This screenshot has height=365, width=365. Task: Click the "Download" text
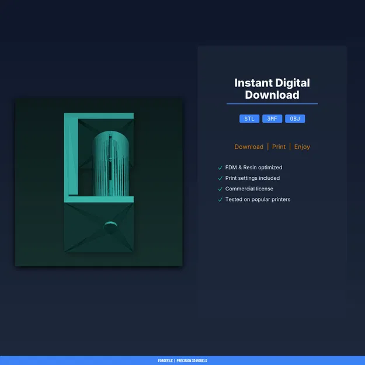coord(249,147)
